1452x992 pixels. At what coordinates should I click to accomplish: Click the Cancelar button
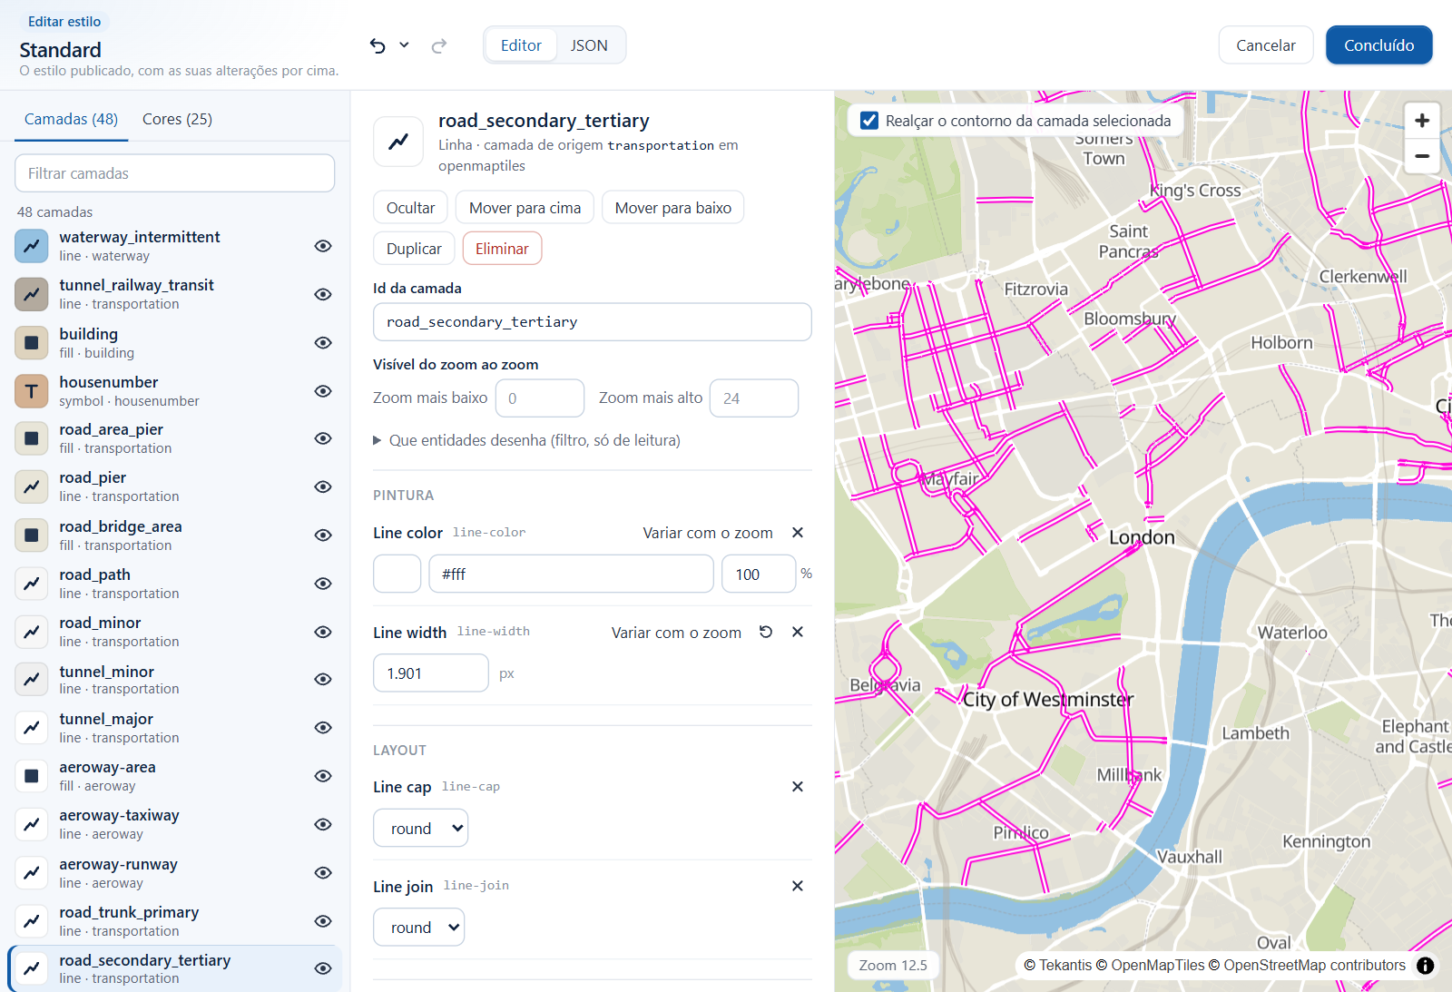tap(1266, 45)
